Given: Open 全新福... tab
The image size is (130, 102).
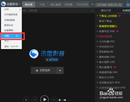Looking at the screenshot, I should point(69,4).
